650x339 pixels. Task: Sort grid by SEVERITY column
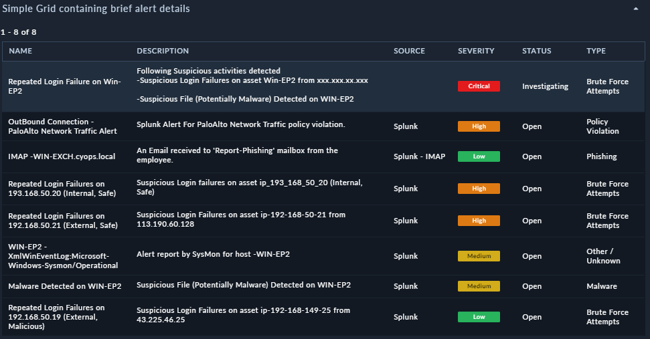(x=476, y=51)
